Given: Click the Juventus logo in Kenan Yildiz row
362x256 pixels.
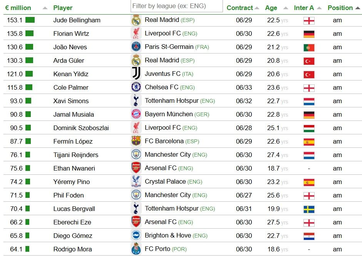Looking at the screenshot, I should coord(136,74).
